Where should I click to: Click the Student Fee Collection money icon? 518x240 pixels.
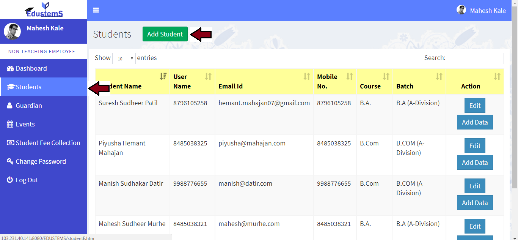coord(10,143)
